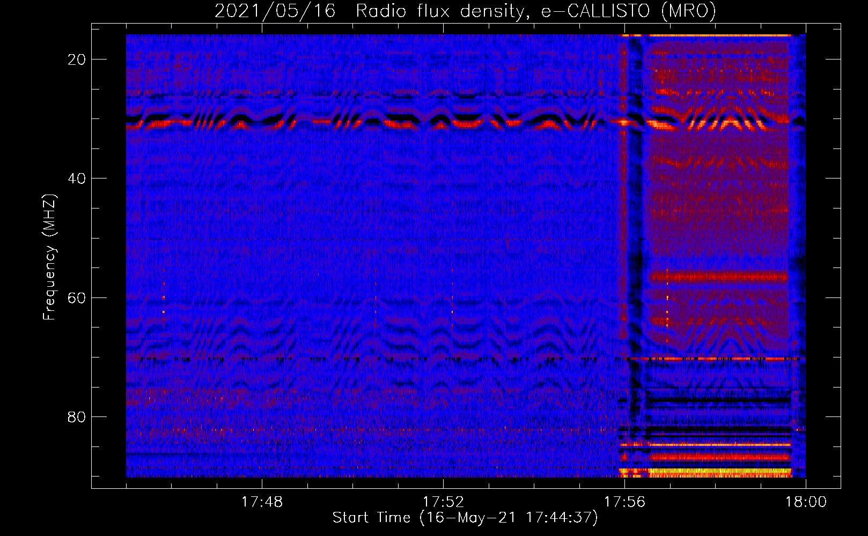Click the frequency tick label '40'
This screenshot has width=868, height=536.
tap(77, 178)
